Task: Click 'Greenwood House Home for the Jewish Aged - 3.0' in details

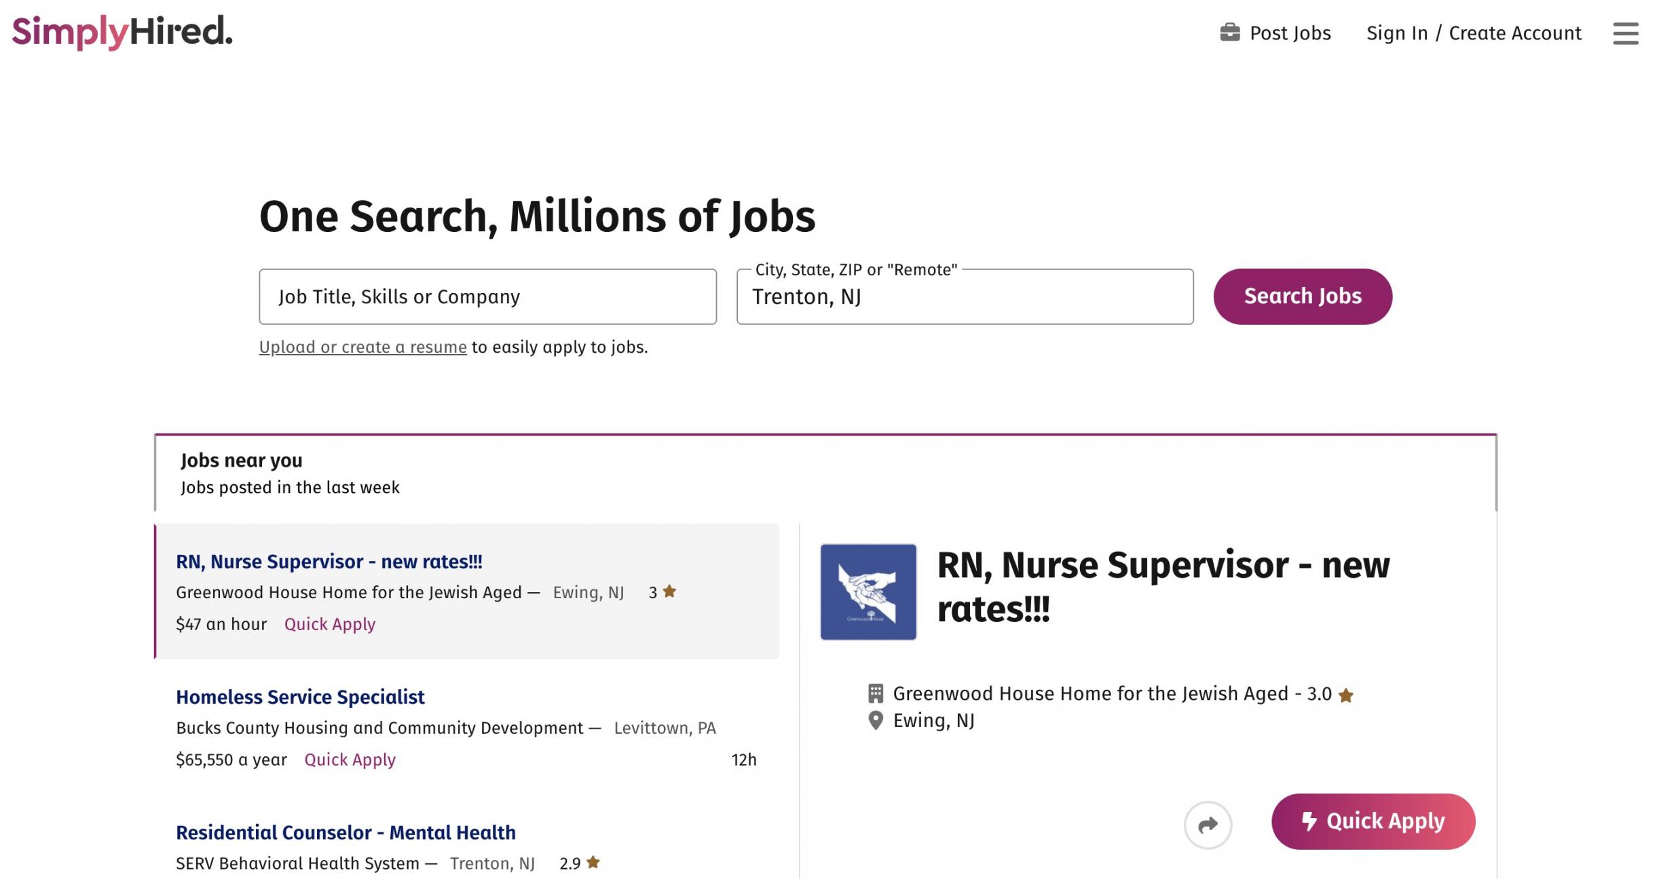Action: (x=1112, y=694)
